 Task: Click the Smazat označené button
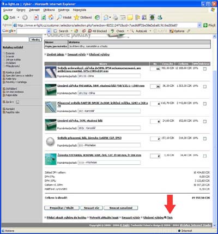tap(121, 208)
